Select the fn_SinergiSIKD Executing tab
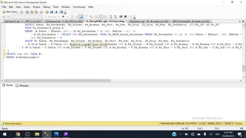This screenshot has height=138, width=246. pos(106,21)
